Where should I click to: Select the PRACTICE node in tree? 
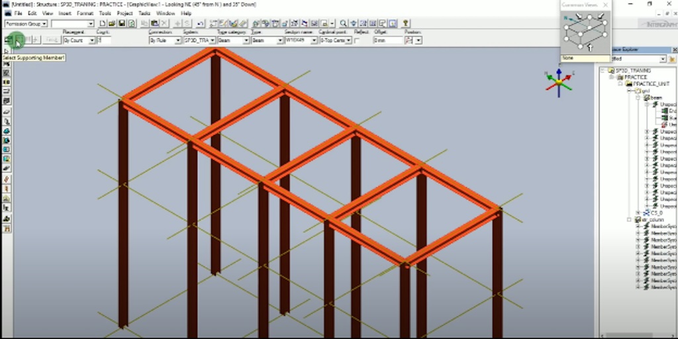coord(636,77)
